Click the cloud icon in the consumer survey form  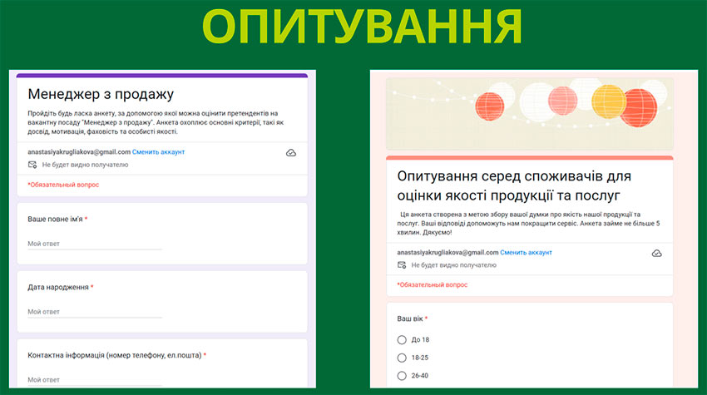656,253
